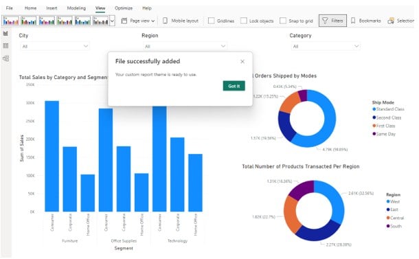Open the Selection pane
419x259 pixels.
[x=401, y=21]
